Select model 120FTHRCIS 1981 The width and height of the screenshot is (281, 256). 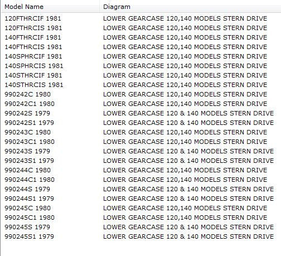(x=33, y=28)
